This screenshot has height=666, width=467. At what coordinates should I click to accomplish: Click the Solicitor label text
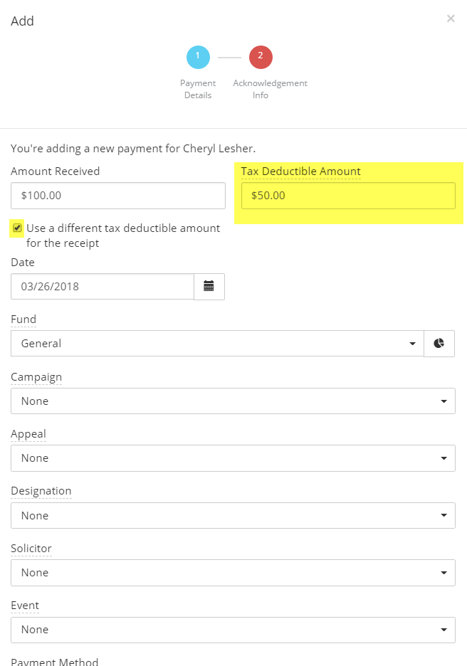[x=31, y=549]
